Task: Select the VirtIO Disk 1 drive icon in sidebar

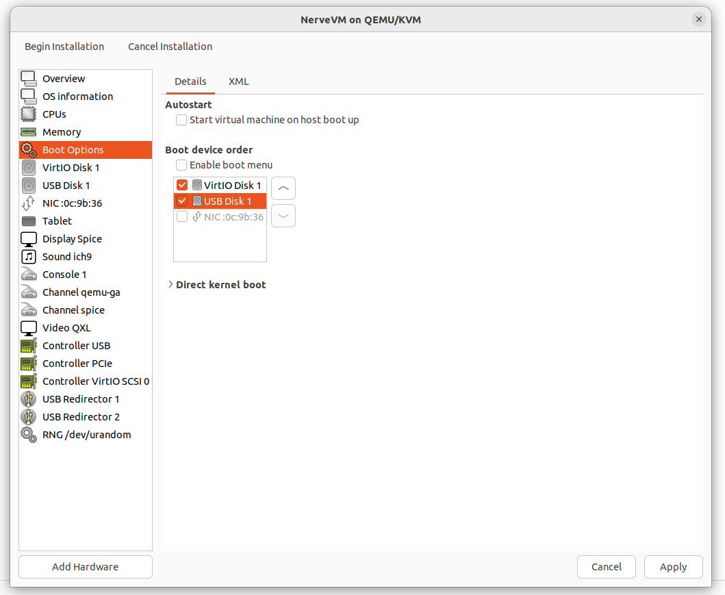Action: pos(28,168)
